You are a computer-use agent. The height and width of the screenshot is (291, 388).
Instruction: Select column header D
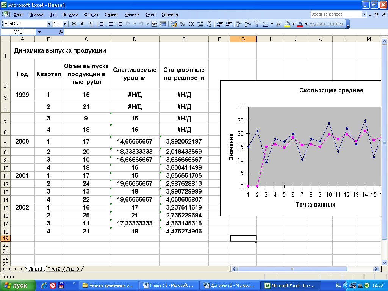[x=135, y=39]
